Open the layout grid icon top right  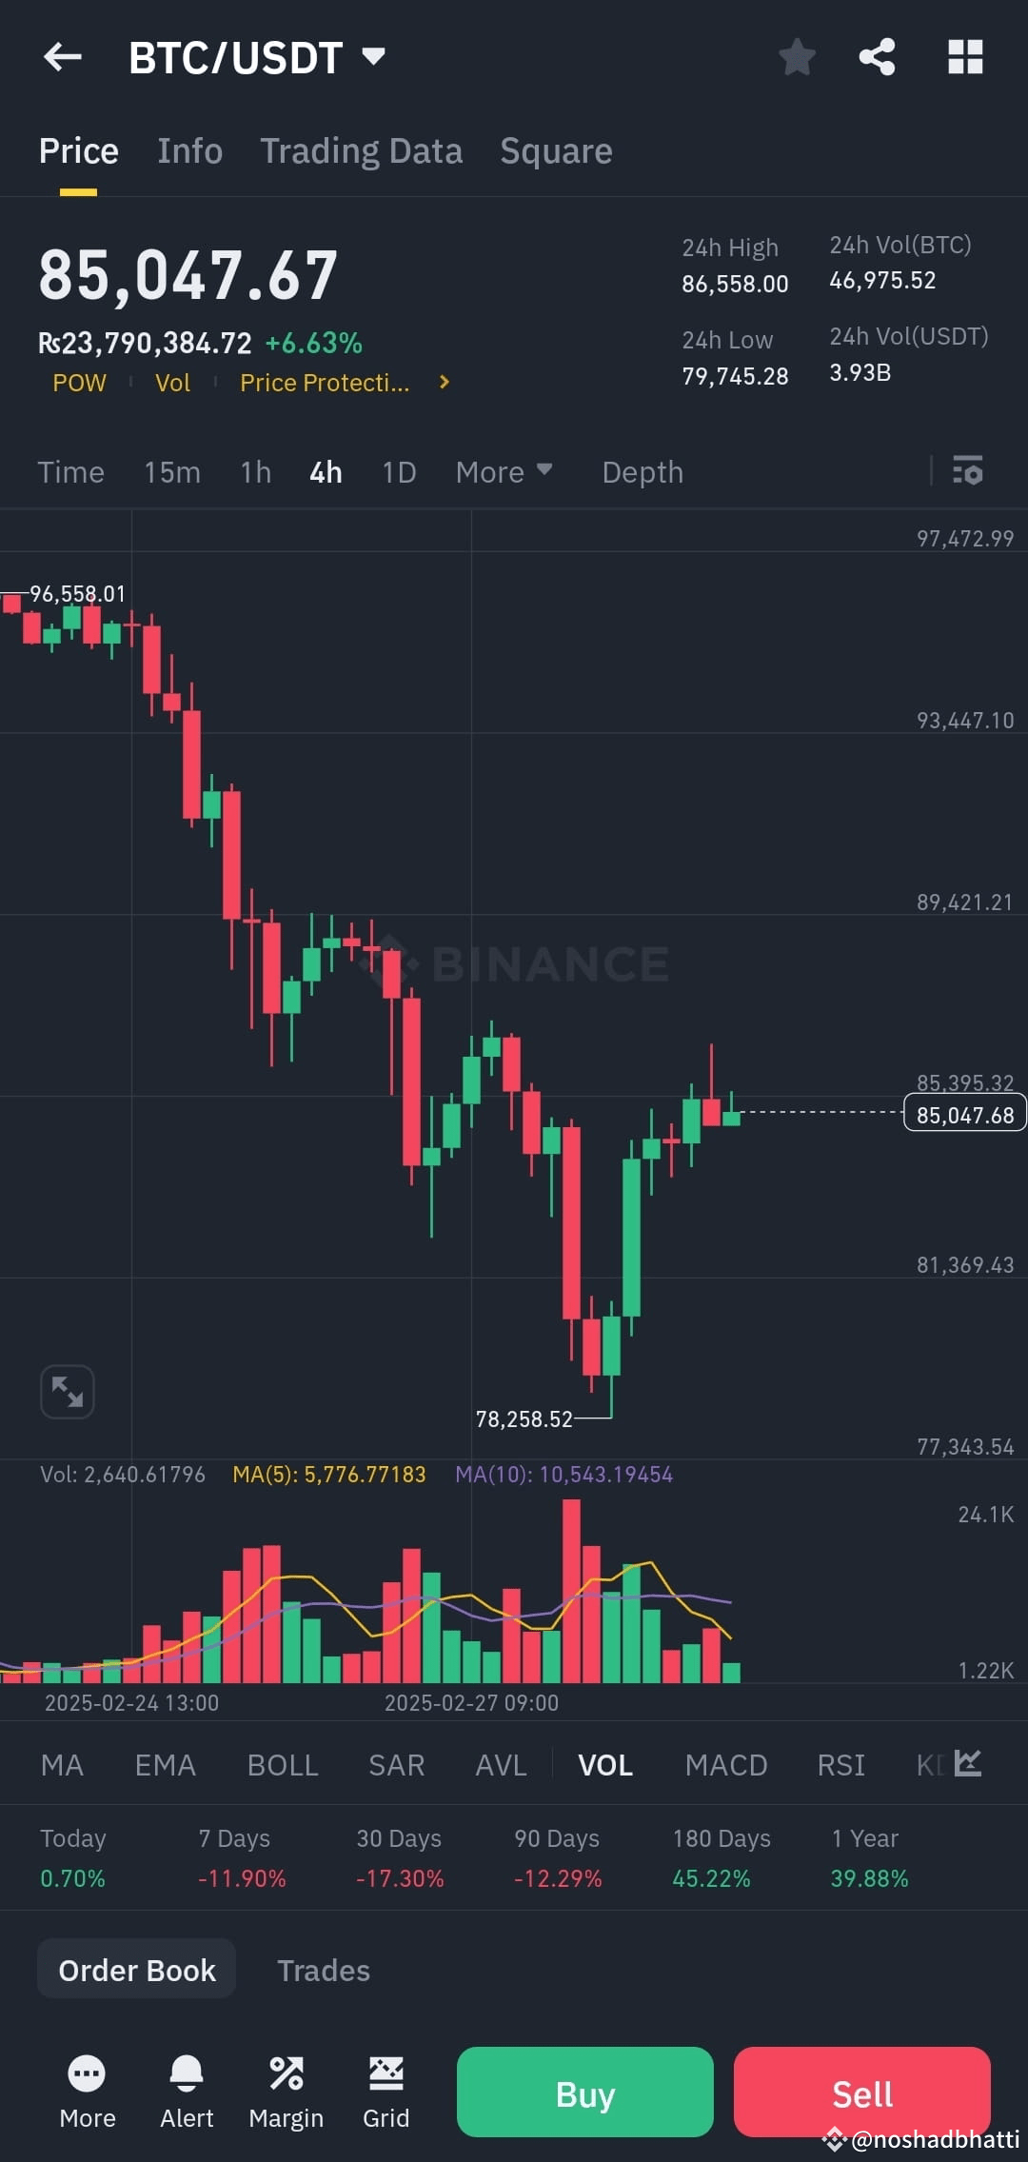pyautogui.click(x=965, y=57)
